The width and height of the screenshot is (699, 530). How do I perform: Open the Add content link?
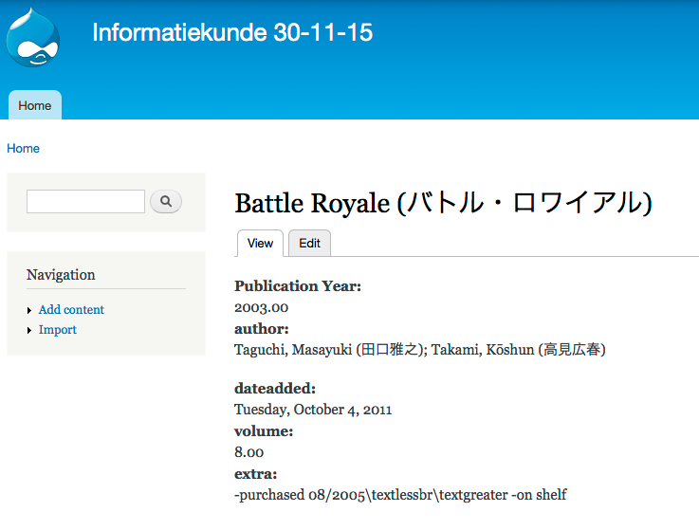click(71, 310)
